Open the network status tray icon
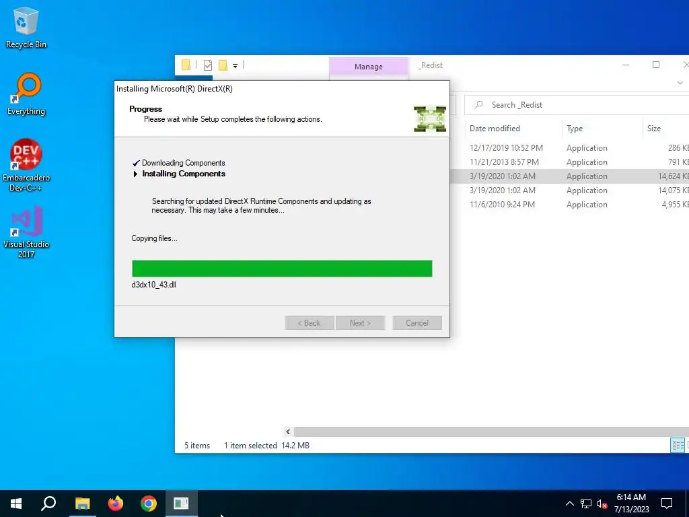 [x=586, y=504]
